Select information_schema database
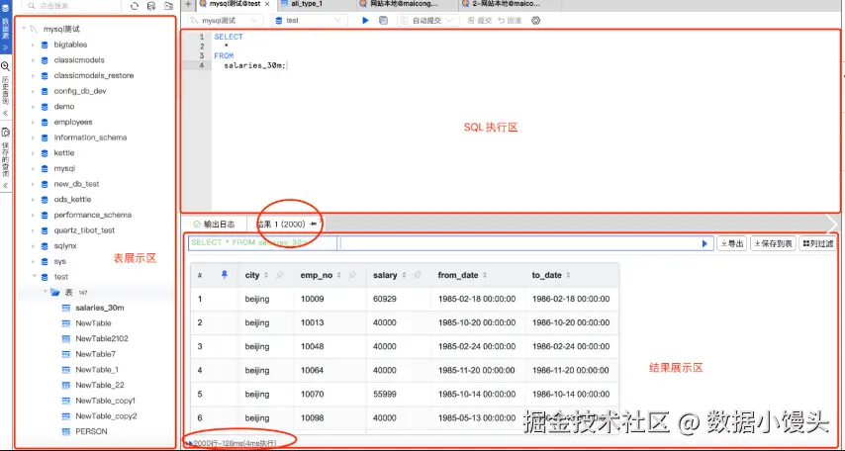845x451 pixels. 91,137
